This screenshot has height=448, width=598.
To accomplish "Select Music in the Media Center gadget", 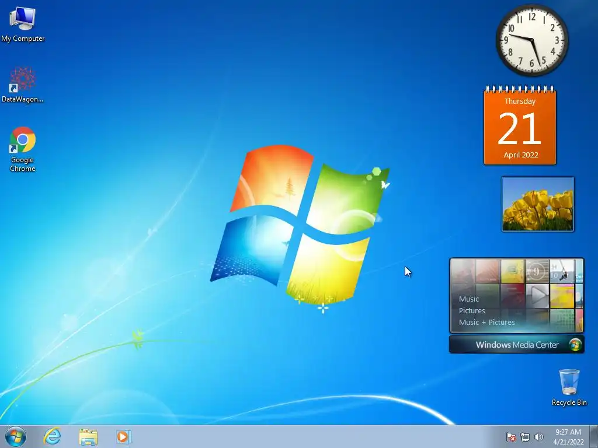I will tap(469, 299).
